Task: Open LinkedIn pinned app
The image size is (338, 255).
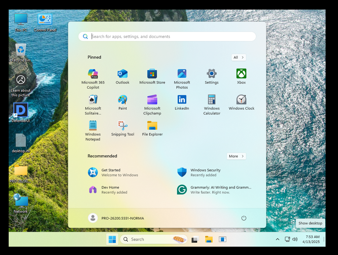Action: click(182, 103)
